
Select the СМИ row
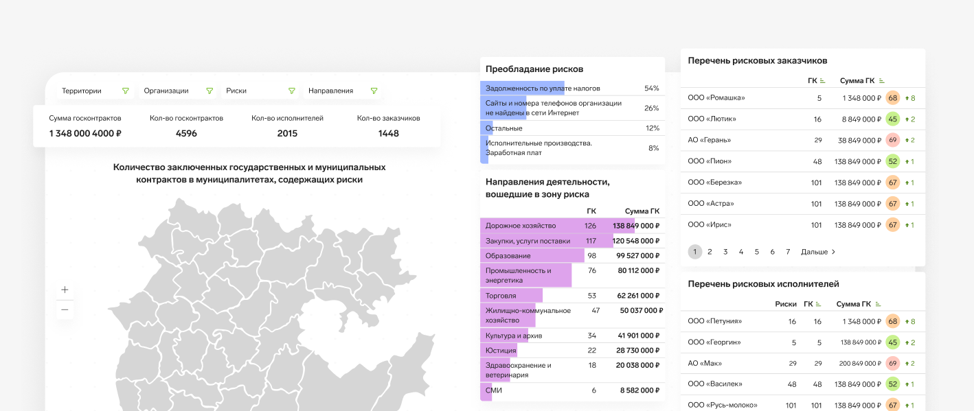(x=572, y=390)
